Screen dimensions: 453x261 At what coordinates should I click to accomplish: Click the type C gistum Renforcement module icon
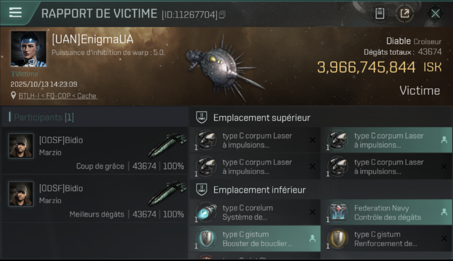point(338,239)
